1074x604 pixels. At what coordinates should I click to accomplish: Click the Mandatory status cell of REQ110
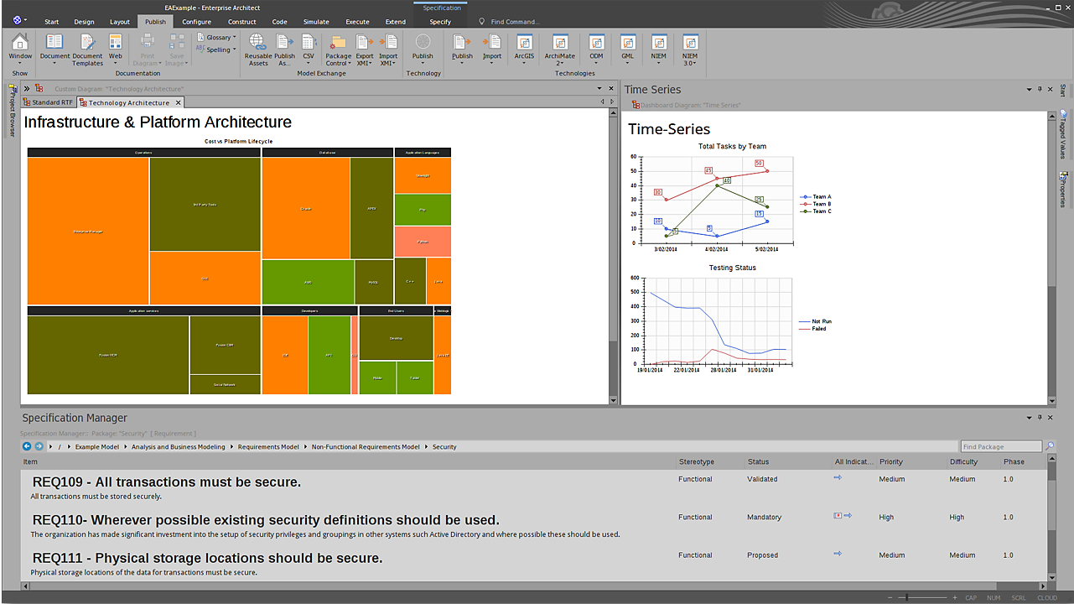[x=764, y=517]
